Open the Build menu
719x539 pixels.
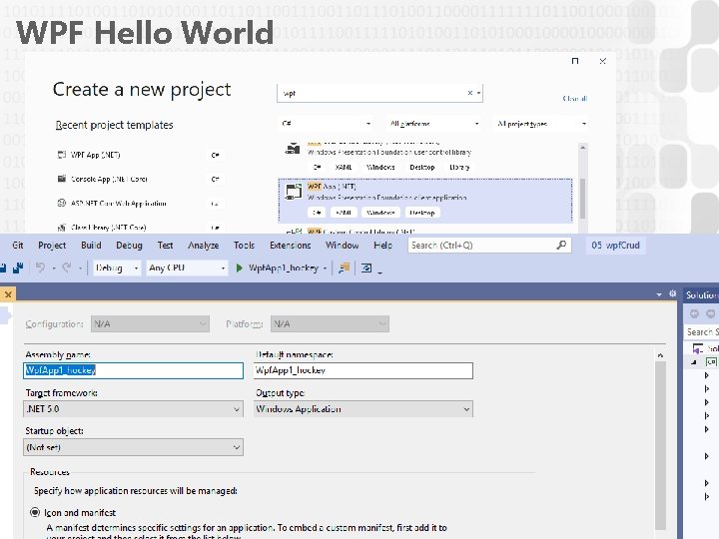click(x=91, y=246)
